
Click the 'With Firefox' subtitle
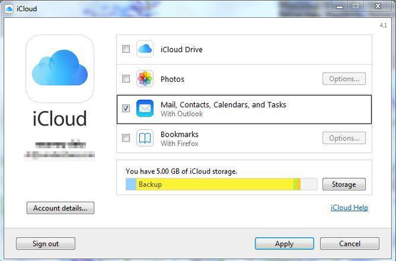pyautogui.click(x=180, y=143)
